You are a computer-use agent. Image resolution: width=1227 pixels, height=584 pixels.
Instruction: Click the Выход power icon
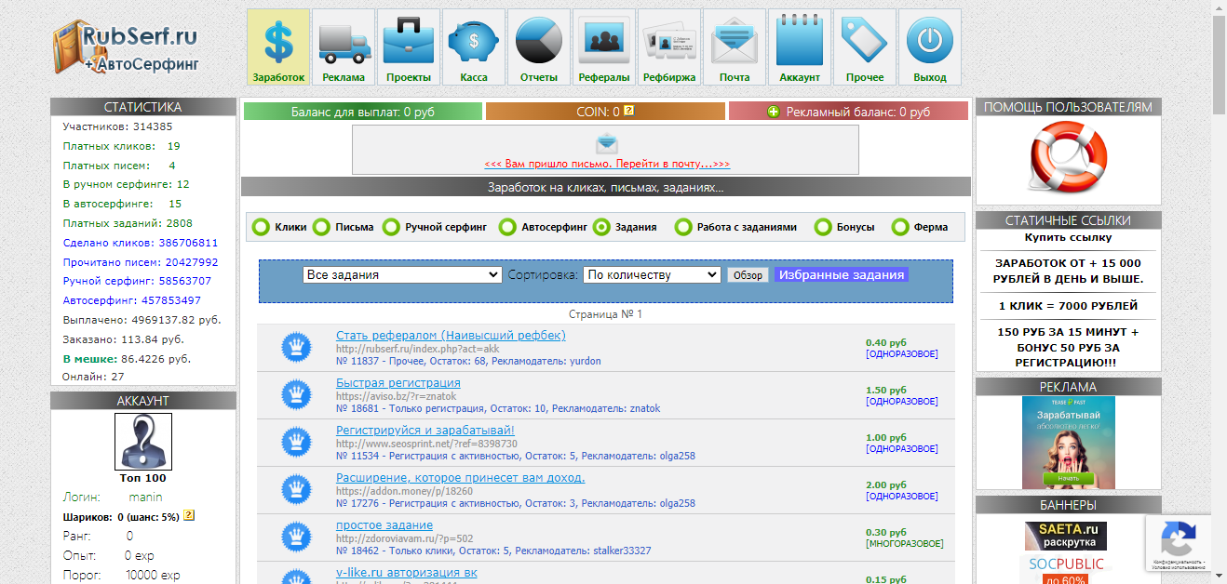point(930,47)
